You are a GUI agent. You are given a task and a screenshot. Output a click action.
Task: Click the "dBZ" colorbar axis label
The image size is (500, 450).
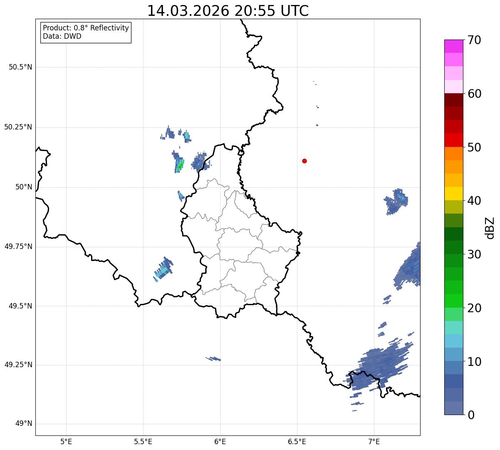click(x=490, y=227)
